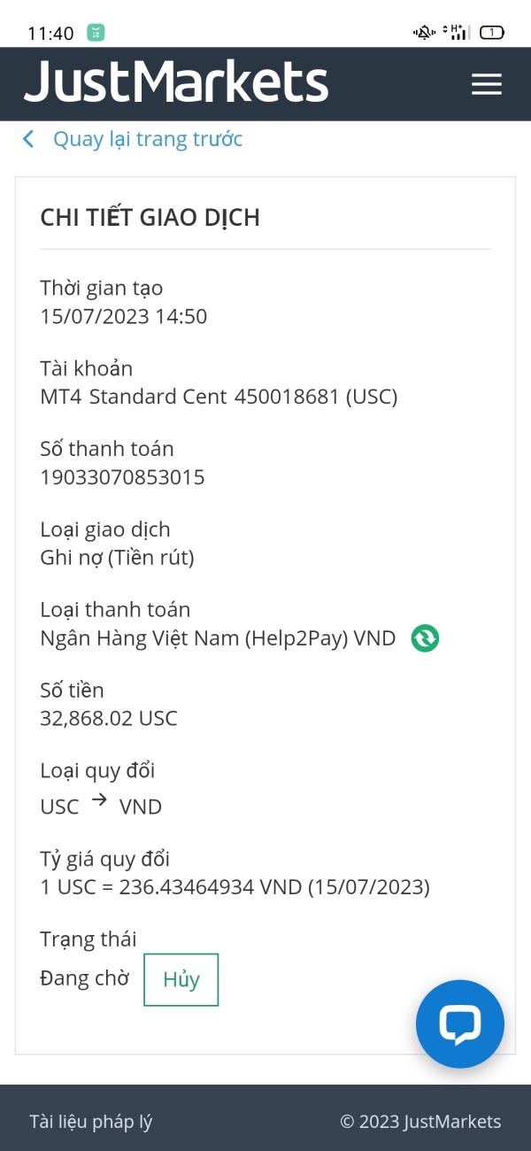
Task: Click the USC to VND arrow
Action: coord(100,801)
